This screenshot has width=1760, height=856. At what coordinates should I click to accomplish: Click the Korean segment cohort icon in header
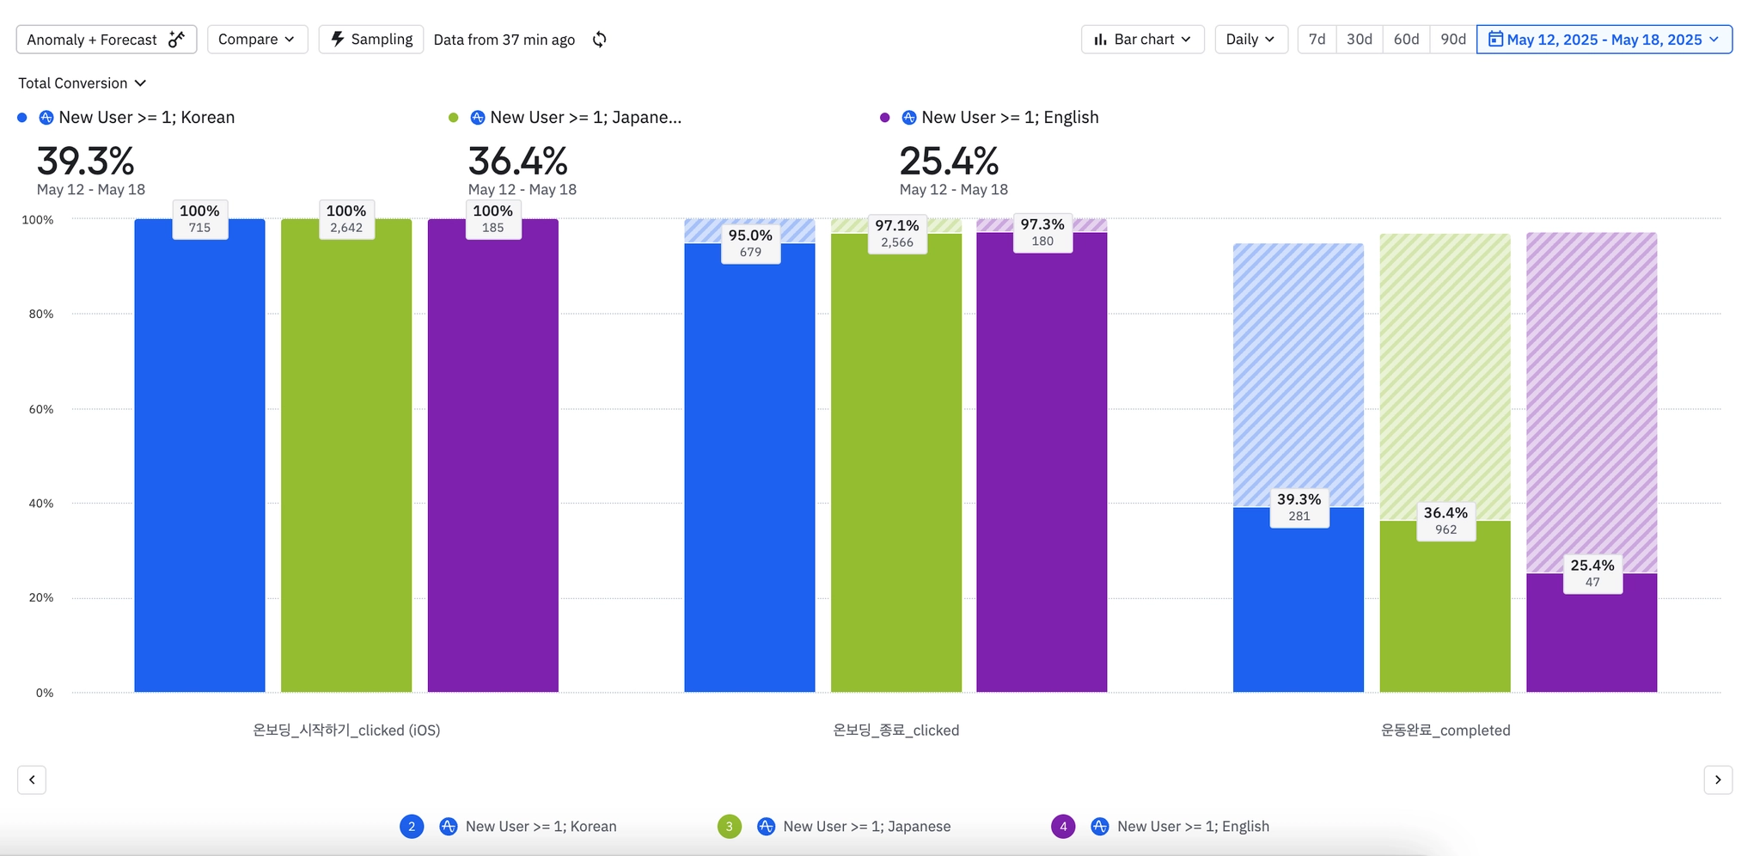coord(46,118)
